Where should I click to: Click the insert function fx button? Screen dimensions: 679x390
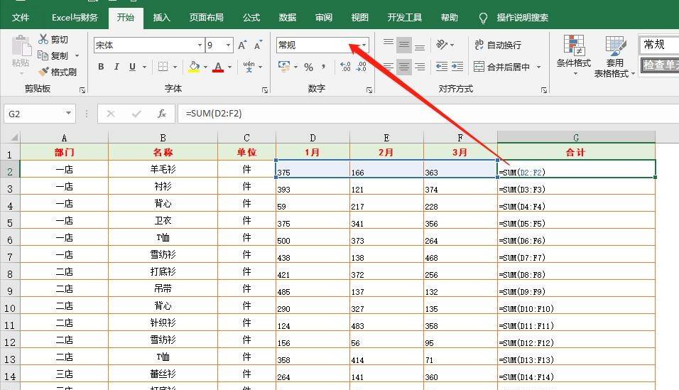(x=161, y=114)
